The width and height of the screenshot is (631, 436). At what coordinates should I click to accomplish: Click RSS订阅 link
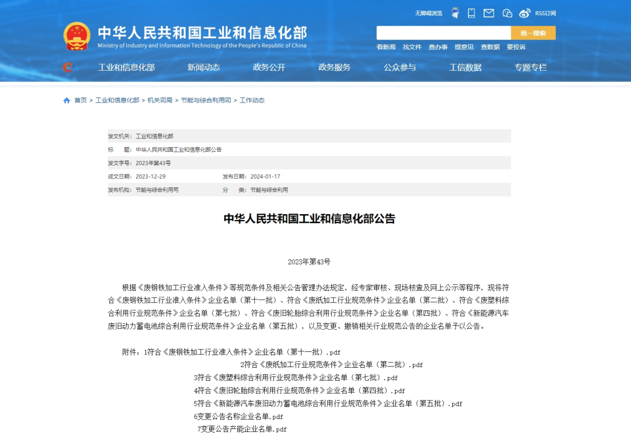pyautogui.click(x=545, y=13)
